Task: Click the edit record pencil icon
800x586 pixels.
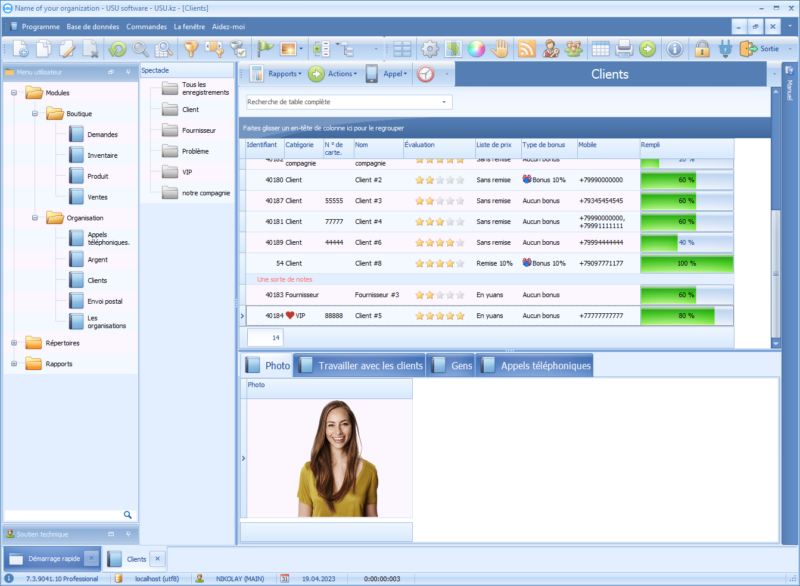Action: [67, 49]
